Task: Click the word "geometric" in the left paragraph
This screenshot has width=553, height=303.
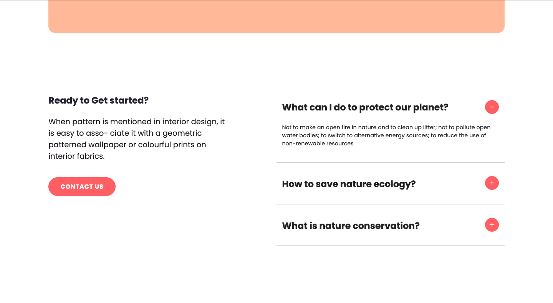Action: [x=182, y=133]
